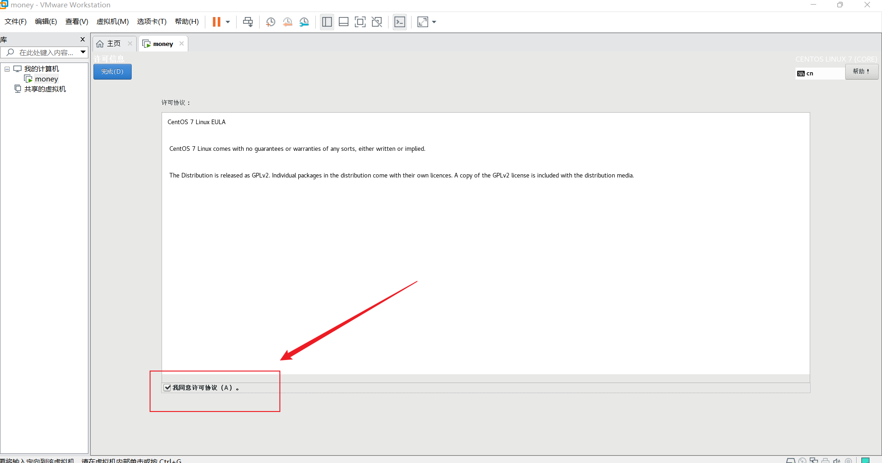Open the snapshot manager

pos(304,22)
